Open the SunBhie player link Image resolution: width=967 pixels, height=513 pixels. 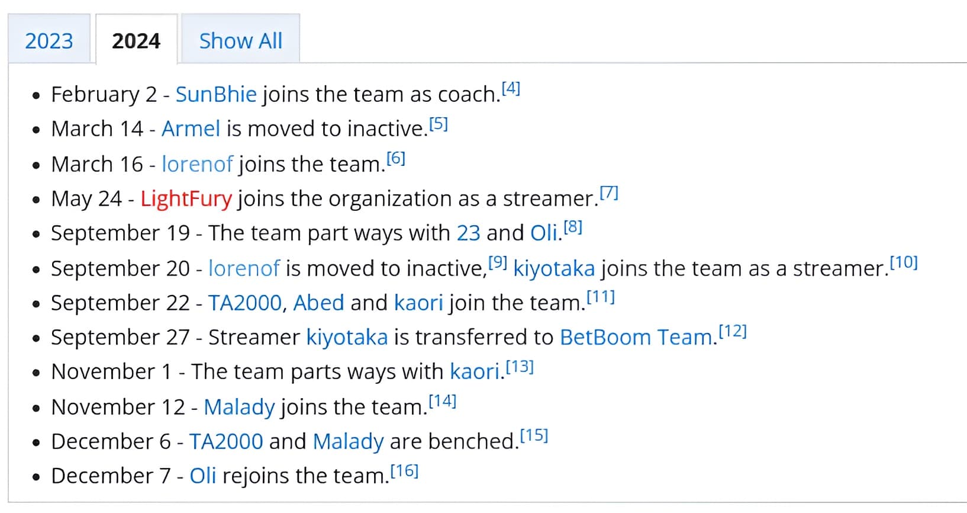tap(216, 94)
